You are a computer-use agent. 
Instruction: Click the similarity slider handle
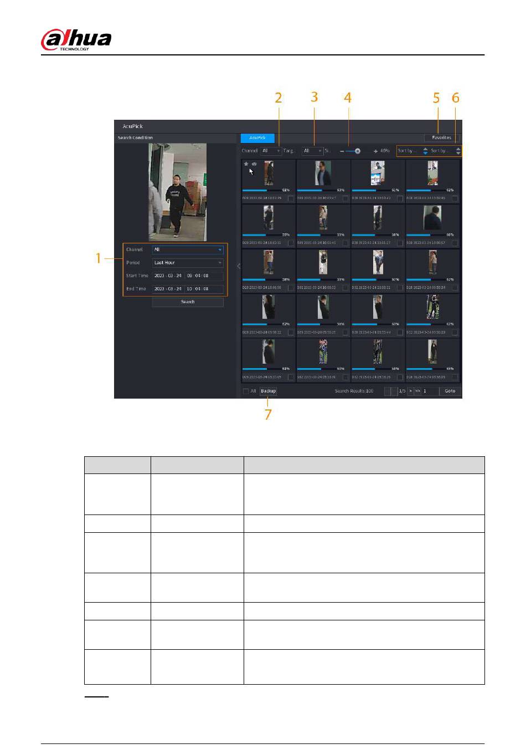(x=358, y=151)
